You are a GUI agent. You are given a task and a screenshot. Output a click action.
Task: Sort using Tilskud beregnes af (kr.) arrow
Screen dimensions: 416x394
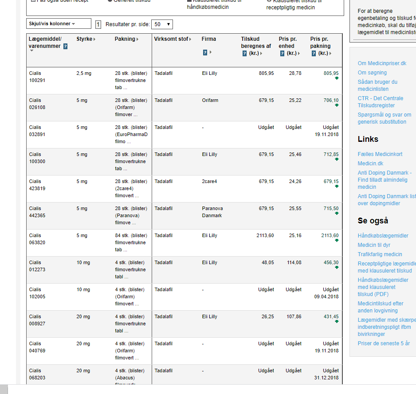[x=261, y=53]
